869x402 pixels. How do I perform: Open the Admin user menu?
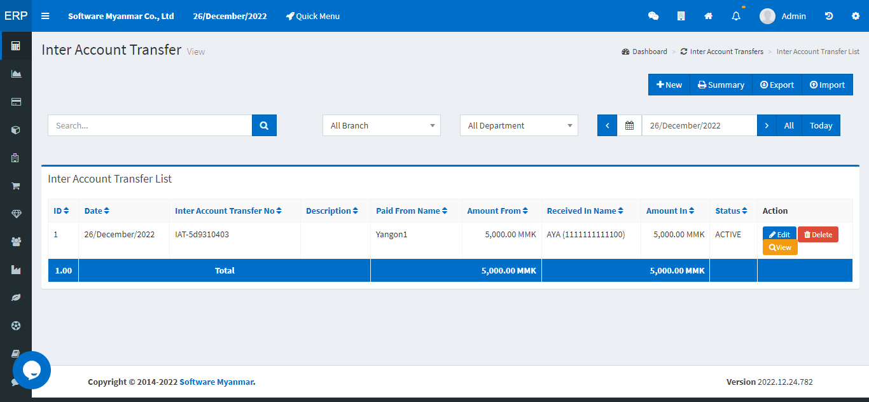(x=782, y=16)
